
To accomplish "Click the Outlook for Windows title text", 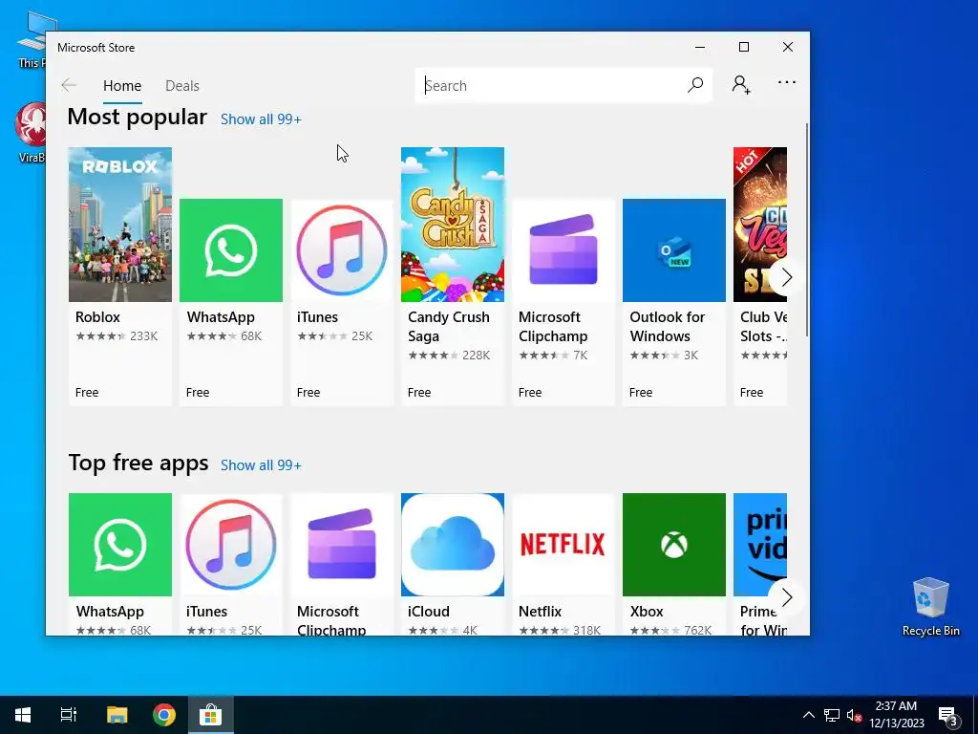I will pos(668,327).
